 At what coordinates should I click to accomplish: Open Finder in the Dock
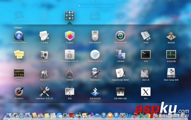[9, 115]
